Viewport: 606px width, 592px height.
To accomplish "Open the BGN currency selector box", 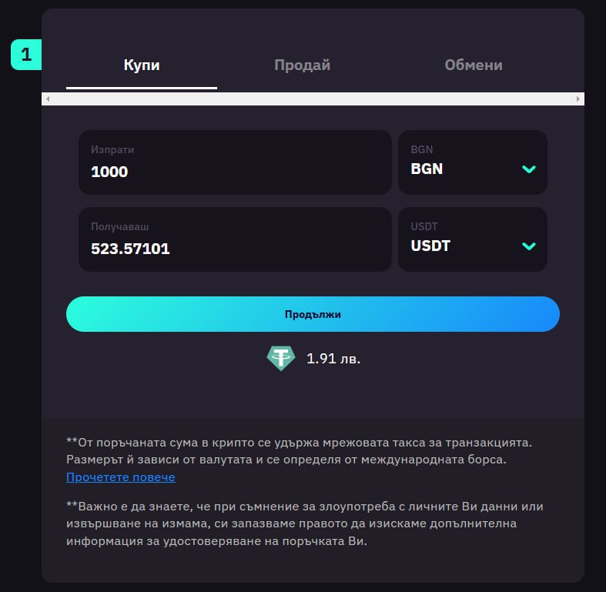I will tap(473, 162).
